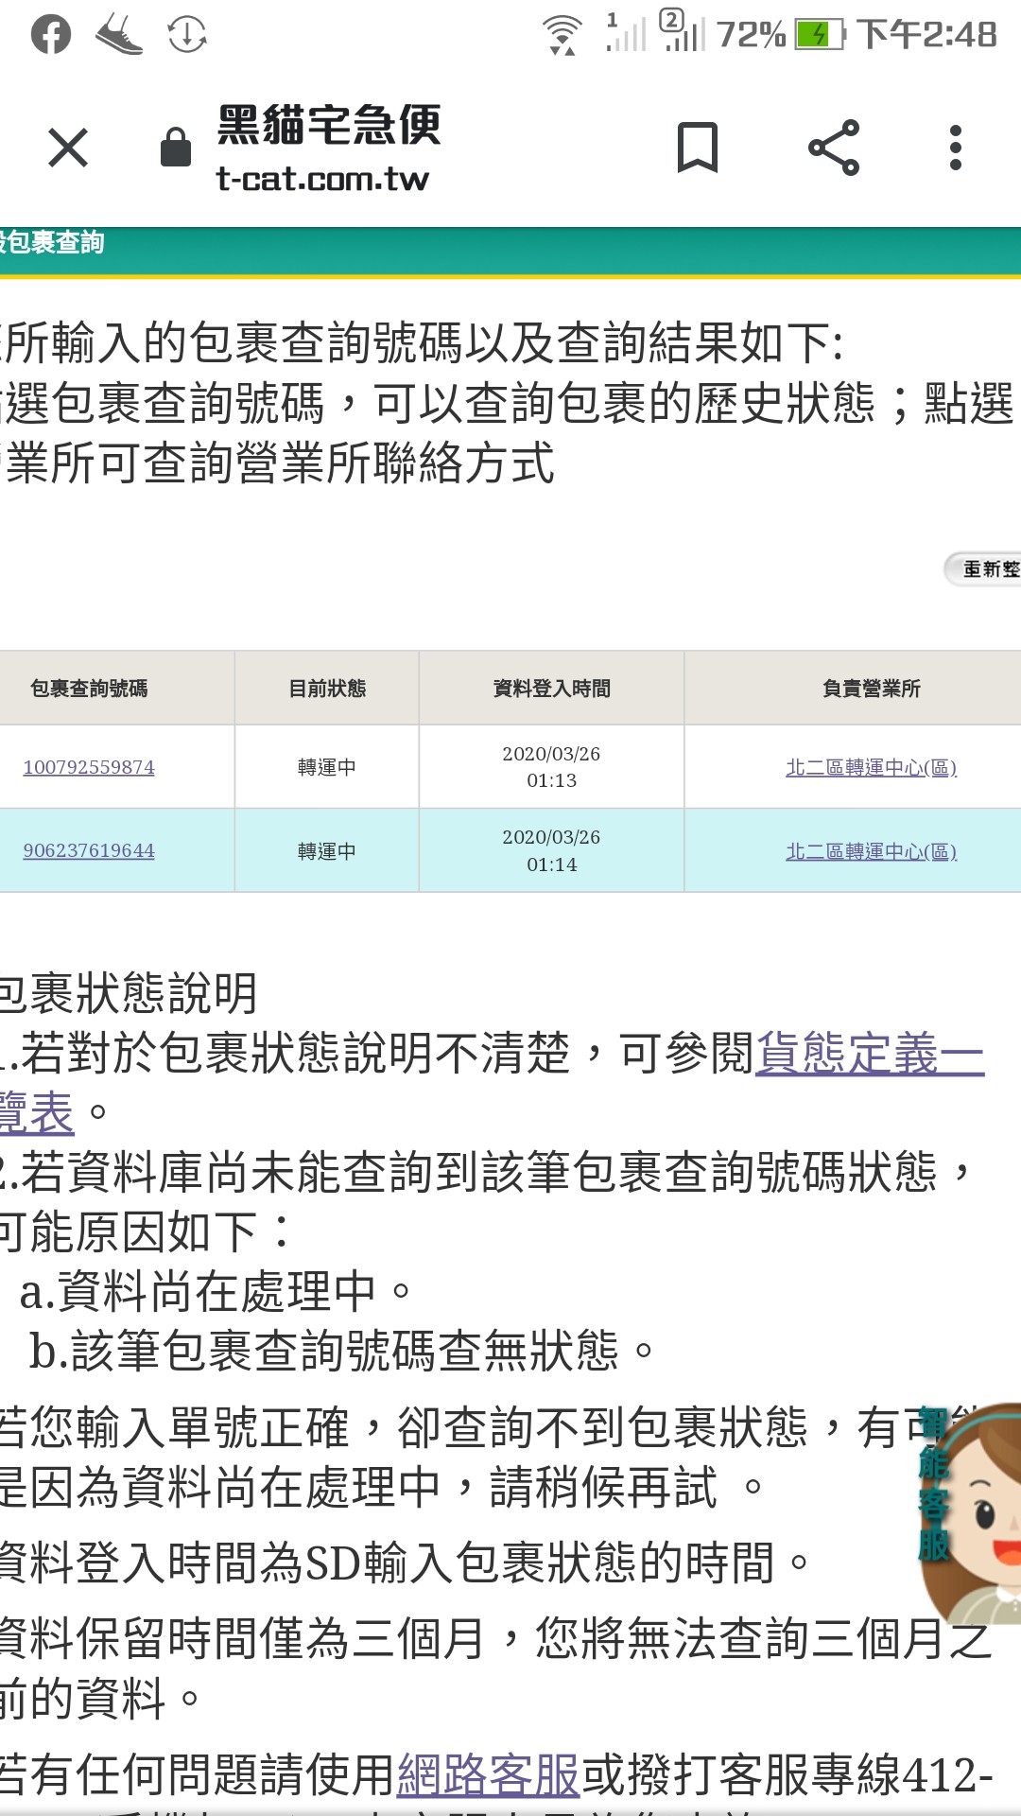
Task: Tap the battery charging indicator
Action: (x=819, y=35)
